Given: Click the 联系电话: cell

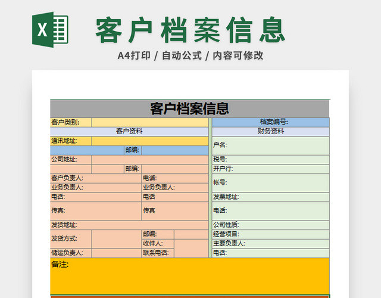Looking at the screenshot, I should point(158,253).
